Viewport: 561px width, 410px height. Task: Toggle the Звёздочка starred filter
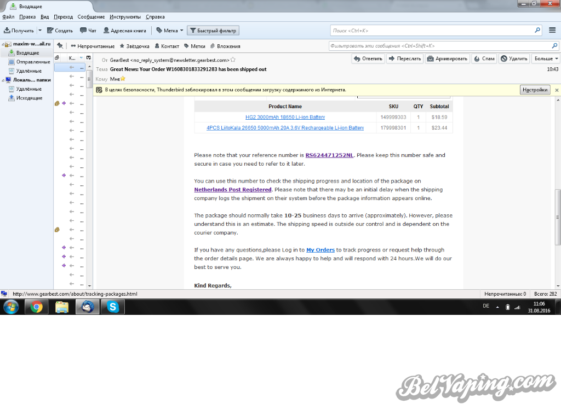pyautogui.click(x=135, y=46)
